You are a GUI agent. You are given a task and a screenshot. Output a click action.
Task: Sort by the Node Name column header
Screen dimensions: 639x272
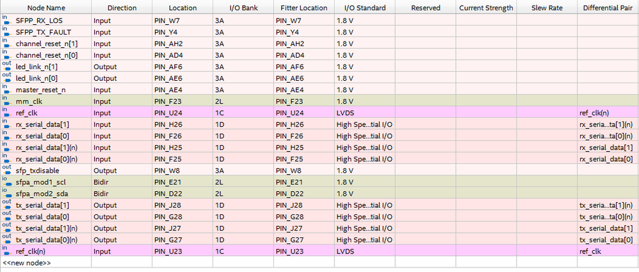click(x=45, y=8)
